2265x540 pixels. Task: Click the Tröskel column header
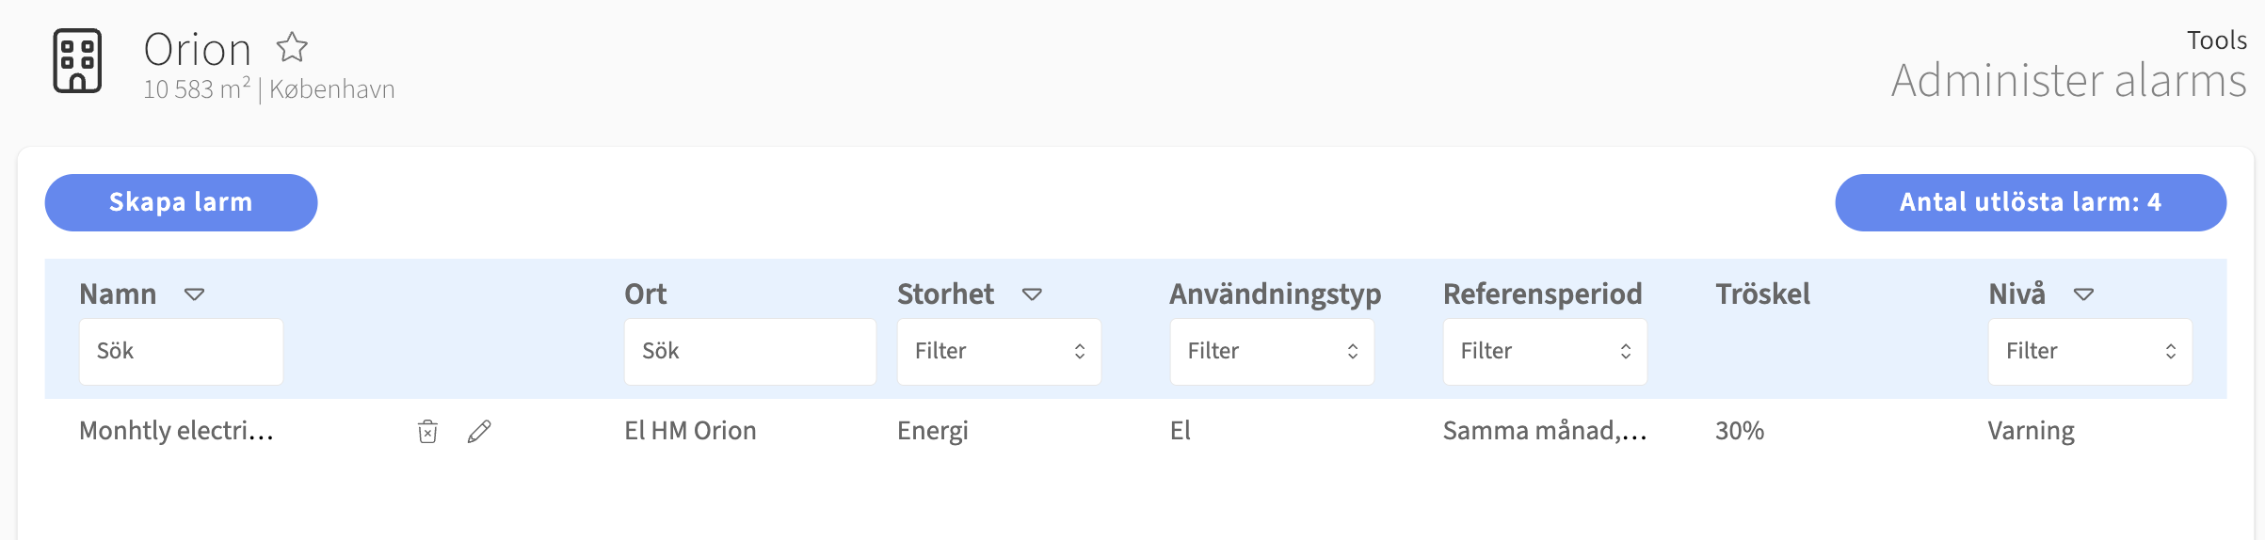[x=1763, y=294]
